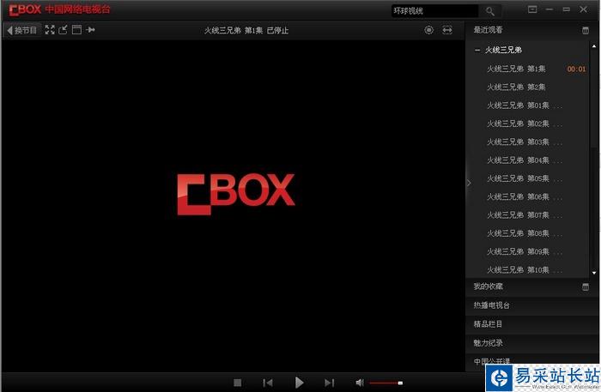The image size is (601, 392).
Task: Click the stop playback button
Action: pyautogui.click(x=237, y=383)
